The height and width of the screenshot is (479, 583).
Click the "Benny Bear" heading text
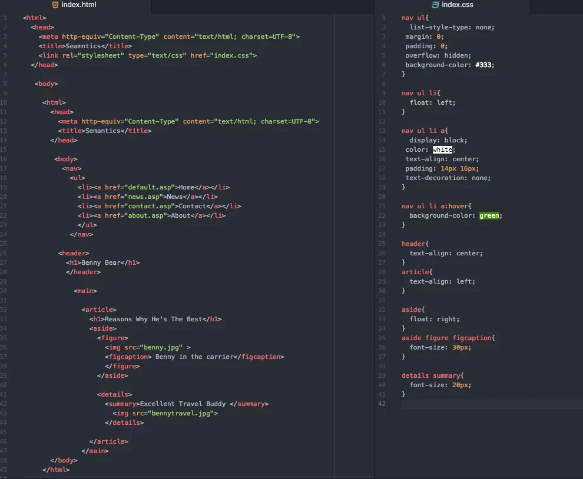(x=101, y=262)
